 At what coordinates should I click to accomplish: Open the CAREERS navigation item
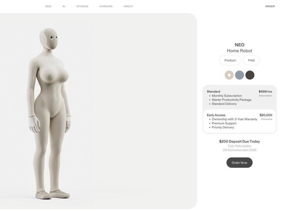(x=106, y=6)
